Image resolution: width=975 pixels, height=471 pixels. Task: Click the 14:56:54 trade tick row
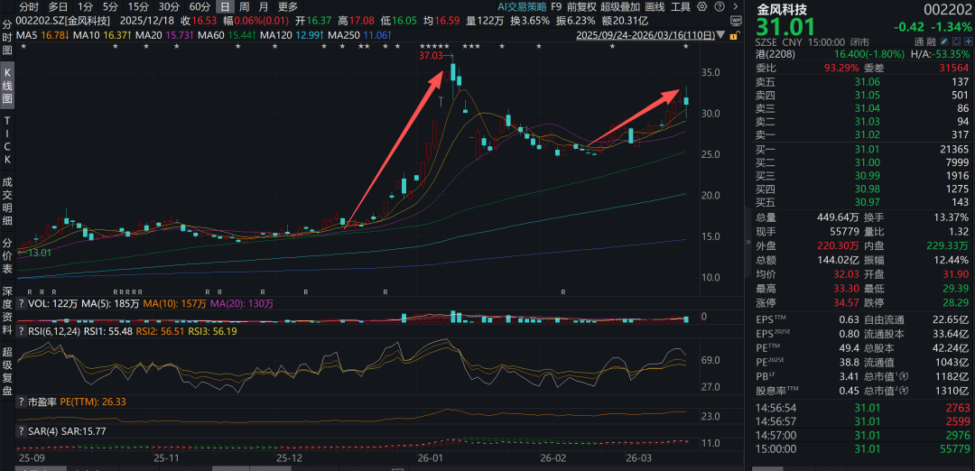pos(862,408)
